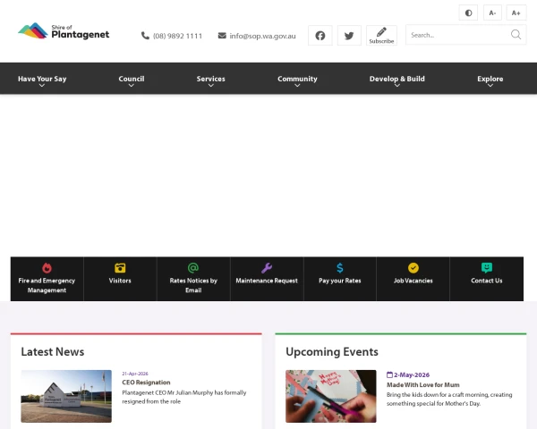Image resolution: width=537 pixels, height=429 pixels.
Task: Open the Job Vacancies label
Action: [x=413, y=281]
